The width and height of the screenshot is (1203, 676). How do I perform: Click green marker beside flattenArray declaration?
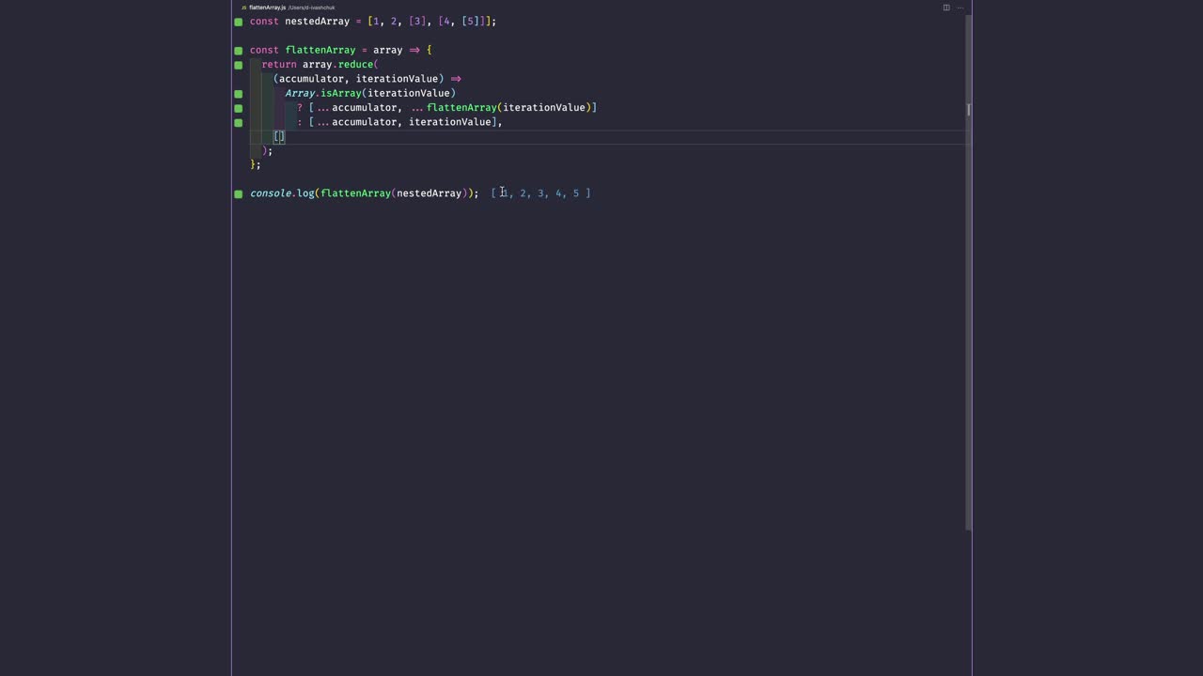click(239, 51)
